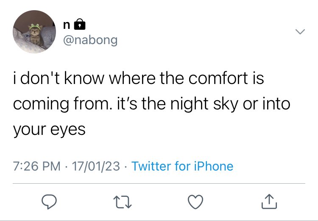The width and height of the screenshot is (318, 221).
Task: Click the Twitter for iPhone source link
Action: pyautogui.click(x=182, y=166)
